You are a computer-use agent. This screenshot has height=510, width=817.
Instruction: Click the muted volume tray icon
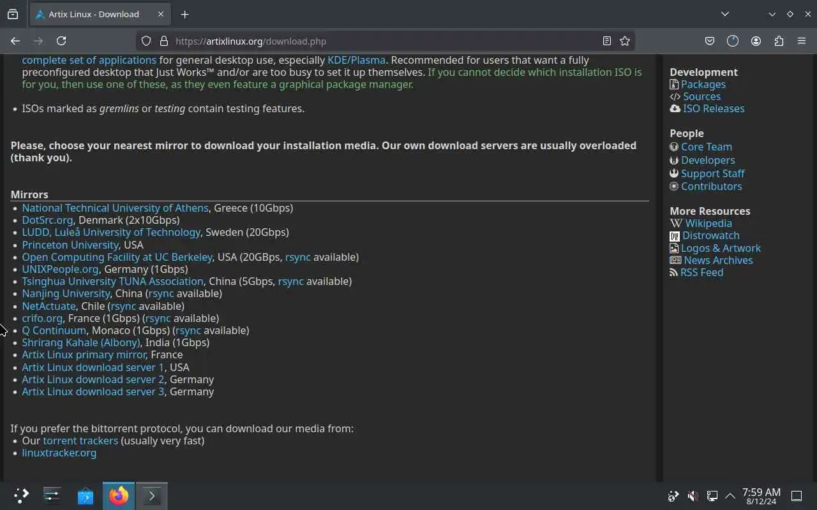pyautogui.click(x=693, y=496)
